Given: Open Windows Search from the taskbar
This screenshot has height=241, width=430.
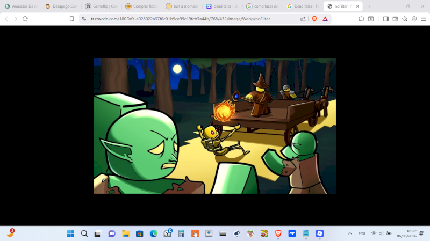Looking at the screenshot, I should click(84, 233).
